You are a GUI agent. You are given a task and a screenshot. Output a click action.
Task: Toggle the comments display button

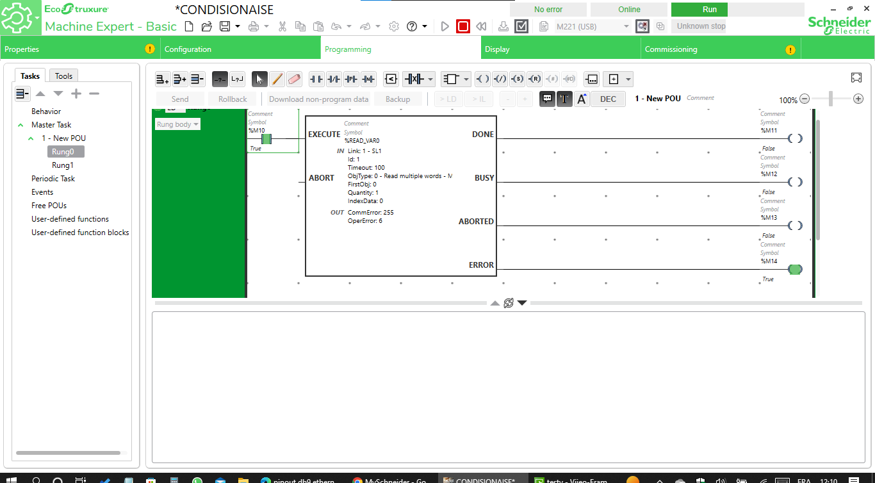[x=547, y=99]
